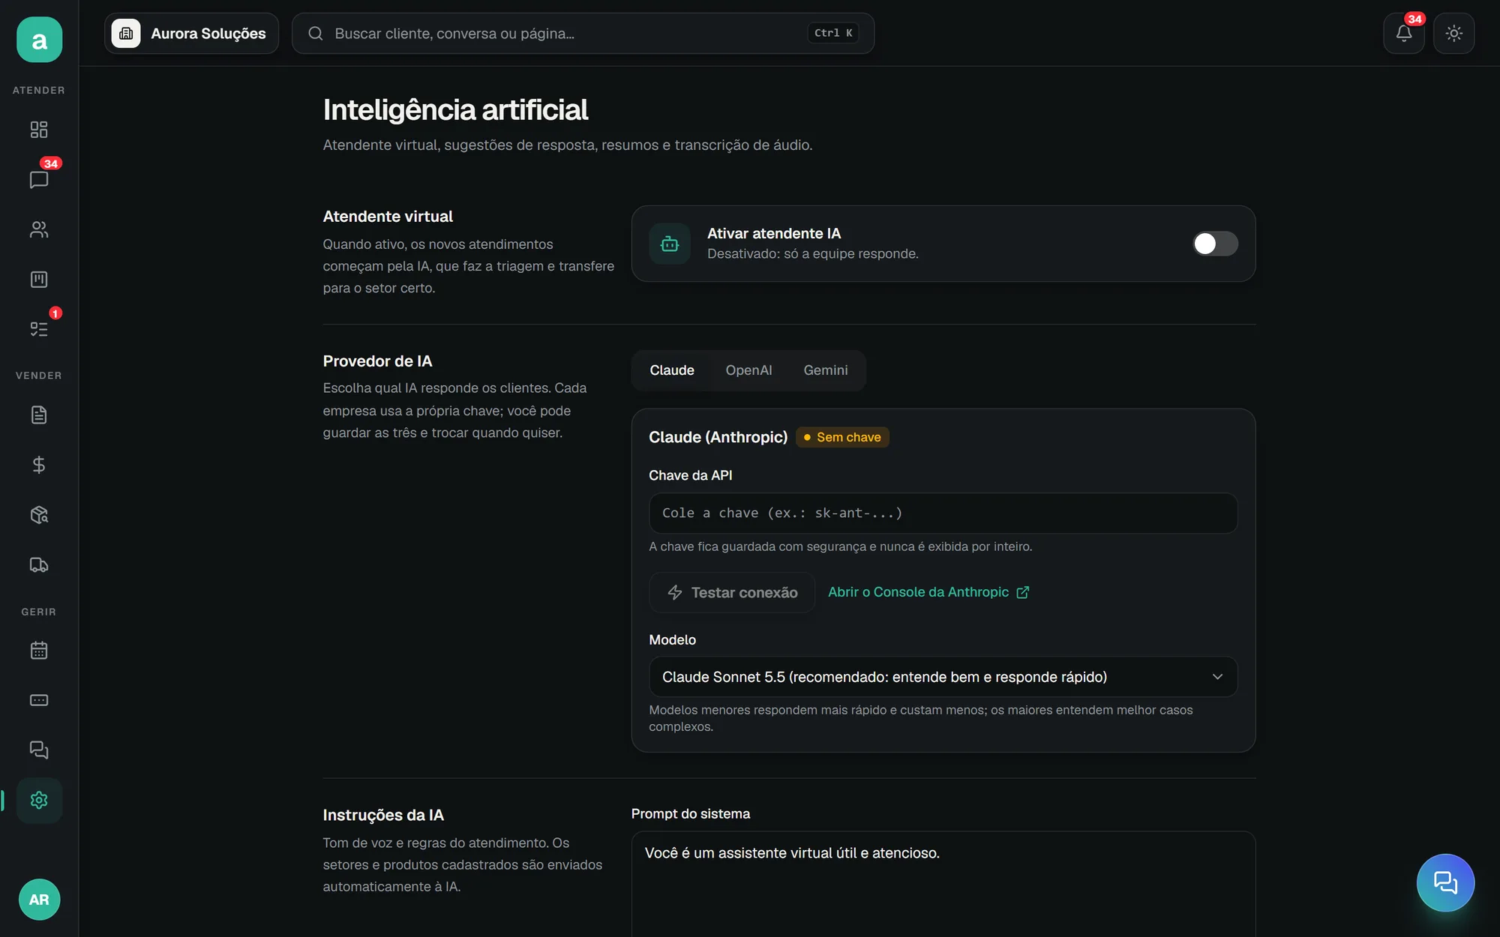This screenshot has height=937, width=1500.
Task: Click the 'Sem chave' status badge
Action: coord(842,437)
